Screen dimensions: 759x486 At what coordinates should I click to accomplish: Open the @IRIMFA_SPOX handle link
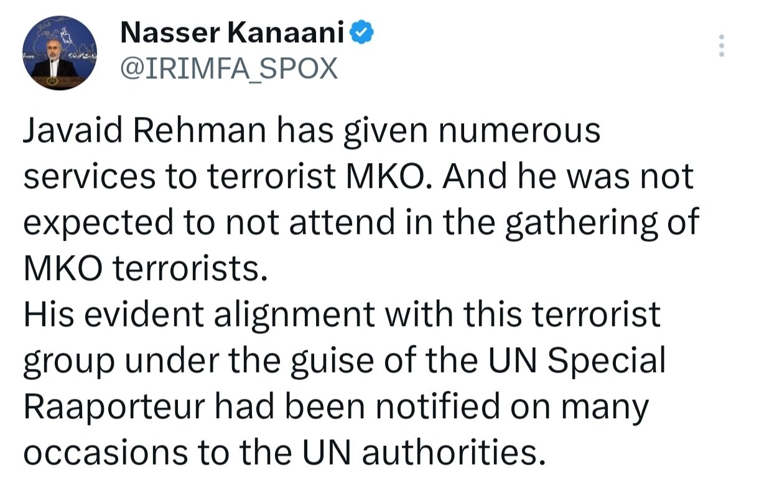(x=228, y=69)
